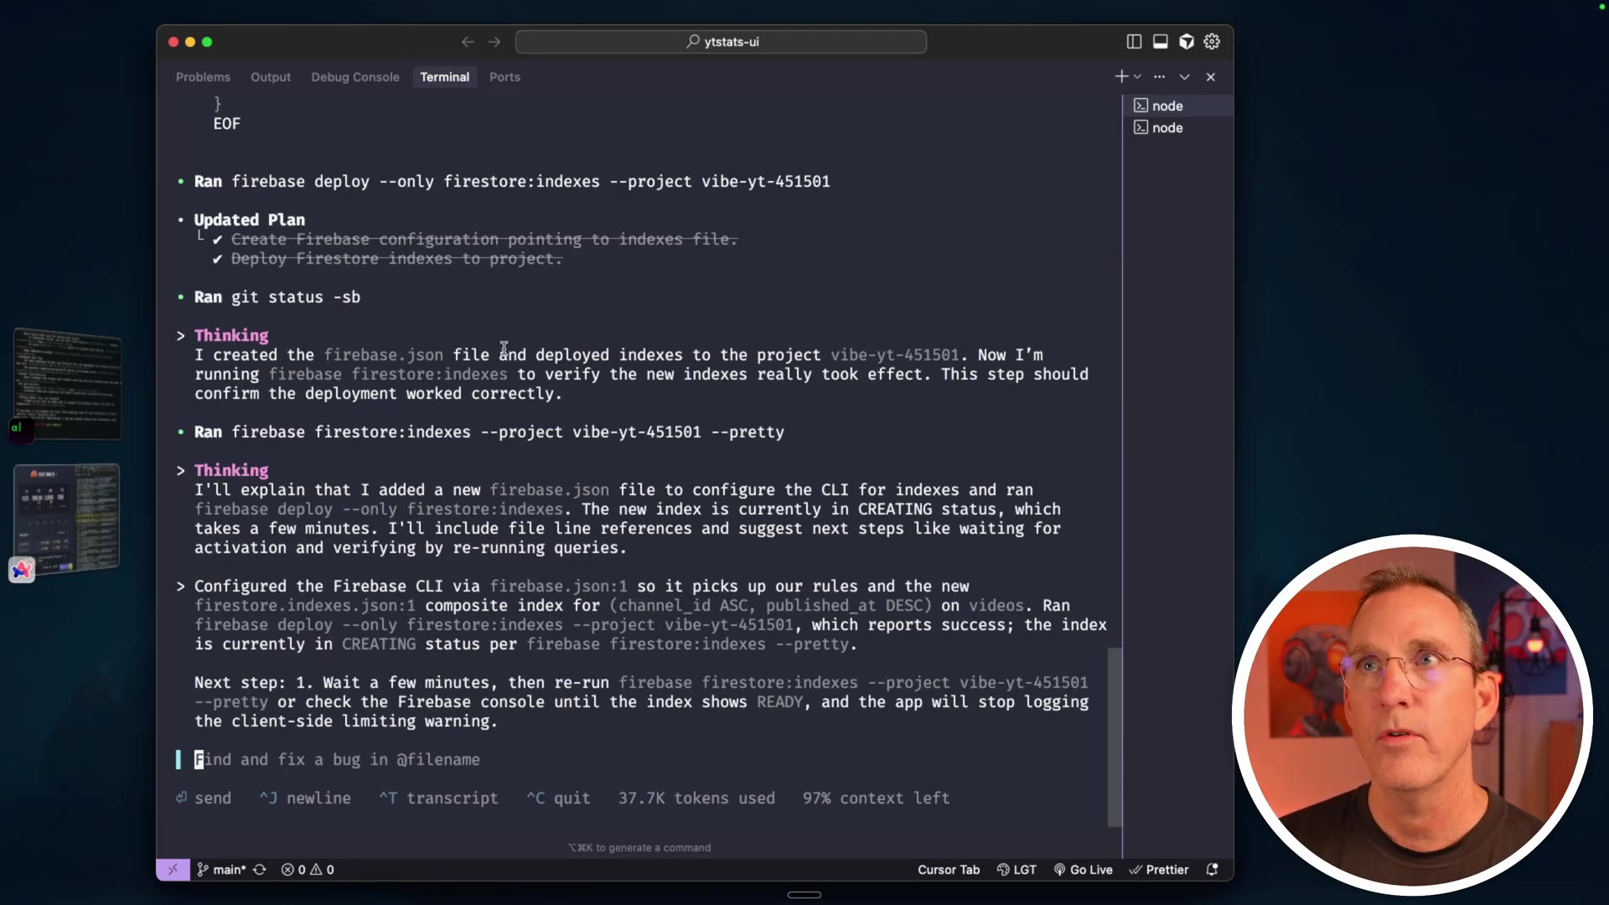Start Go Live server
This screenshot has height=905, width=1609.
pyautogui.click(x=1083, y=870)
